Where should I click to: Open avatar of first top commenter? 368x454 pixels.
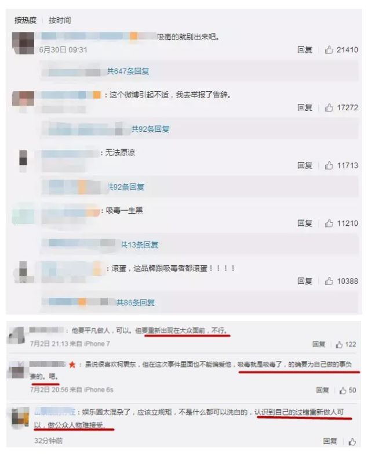(23, 43)
